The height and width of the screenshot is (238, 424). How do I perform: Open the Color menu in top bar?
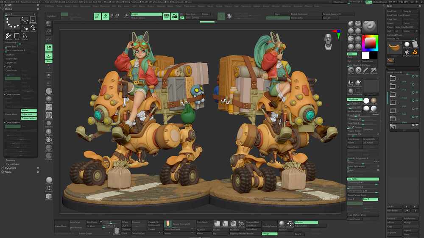point(75,6)
